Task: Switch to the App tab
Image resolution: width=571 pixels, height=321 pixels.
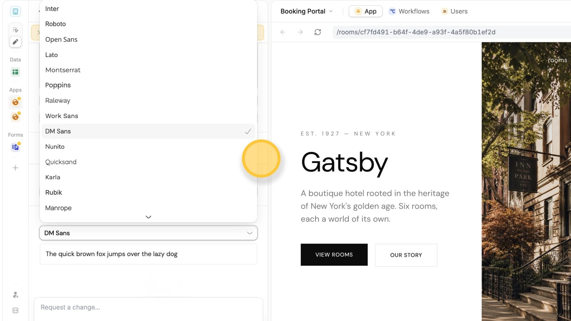Action: click(x=365, y=11)
